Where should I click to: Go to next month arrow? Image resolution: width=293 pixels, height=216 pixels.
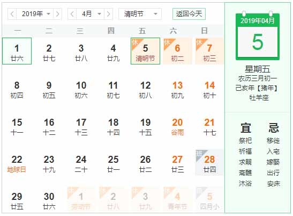pos(108,14)
